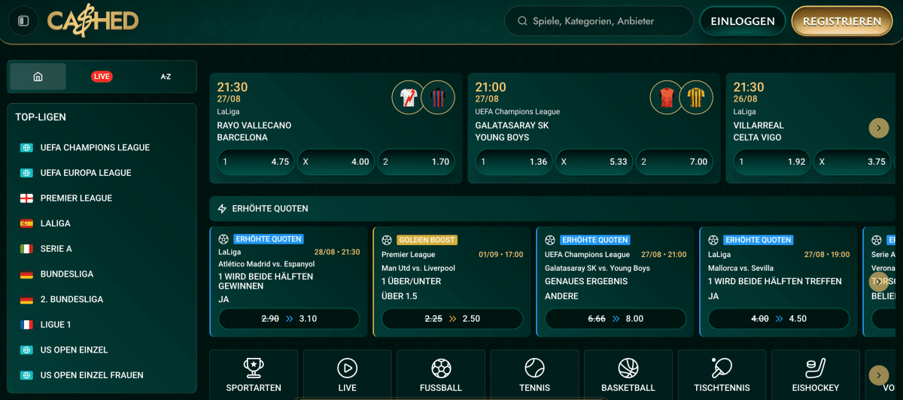Viewport: 903px width, 400px height.
Task: Click the GOLDEN BOOST badge
Action: click(427, 240)
